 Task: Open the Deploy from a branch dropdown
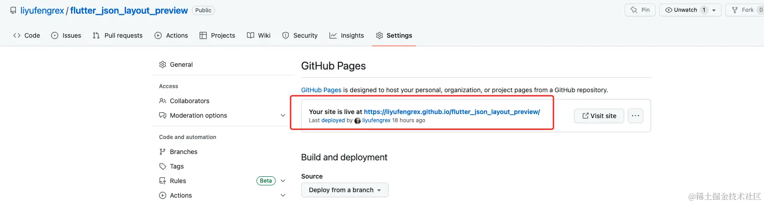tap(344, 190)
